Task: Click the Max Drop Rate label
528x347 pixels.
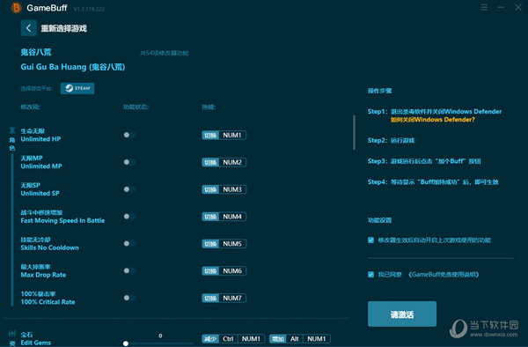Action: (43, 271)
